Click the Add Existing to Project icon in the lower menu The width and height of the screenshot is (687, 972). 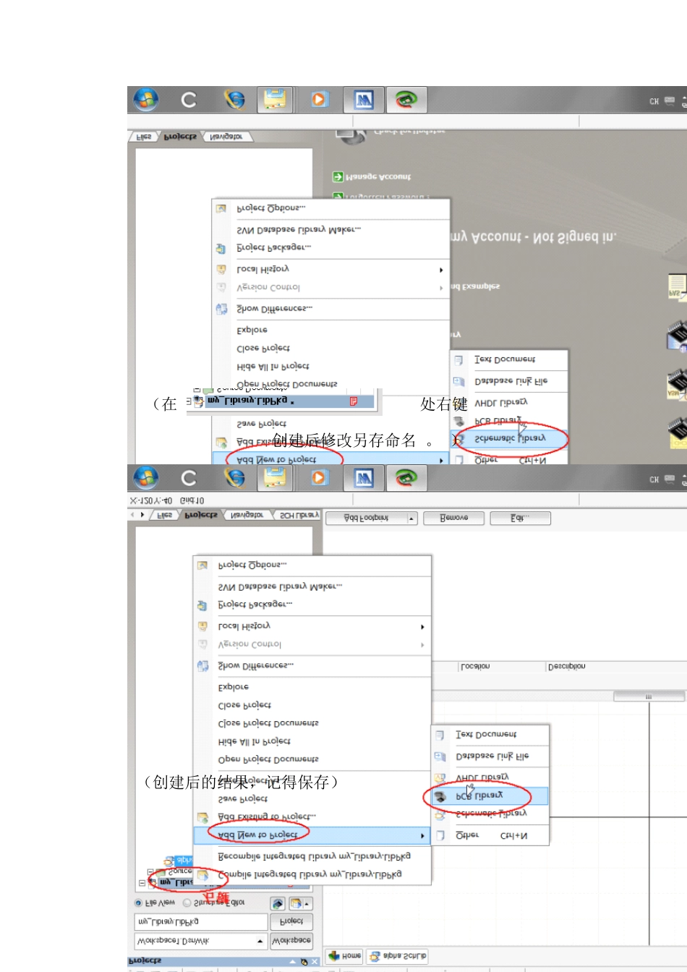(x=202, y=817)
